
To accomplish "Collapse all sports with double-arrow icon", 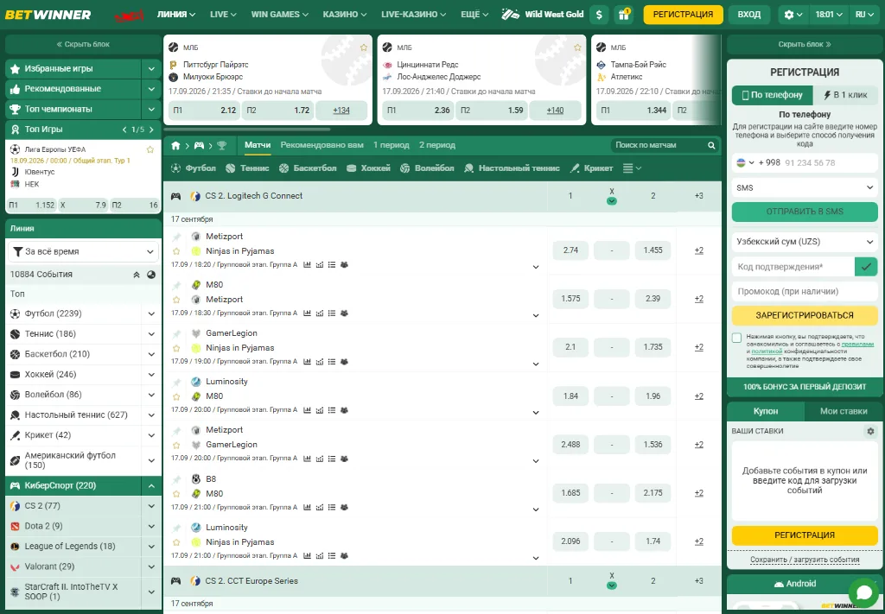I will pyautogui.click(x=136, y=275).
